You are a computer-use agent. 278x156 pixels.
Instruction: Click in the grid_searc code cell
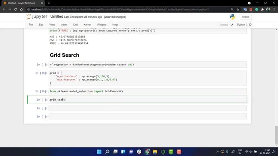148,100
